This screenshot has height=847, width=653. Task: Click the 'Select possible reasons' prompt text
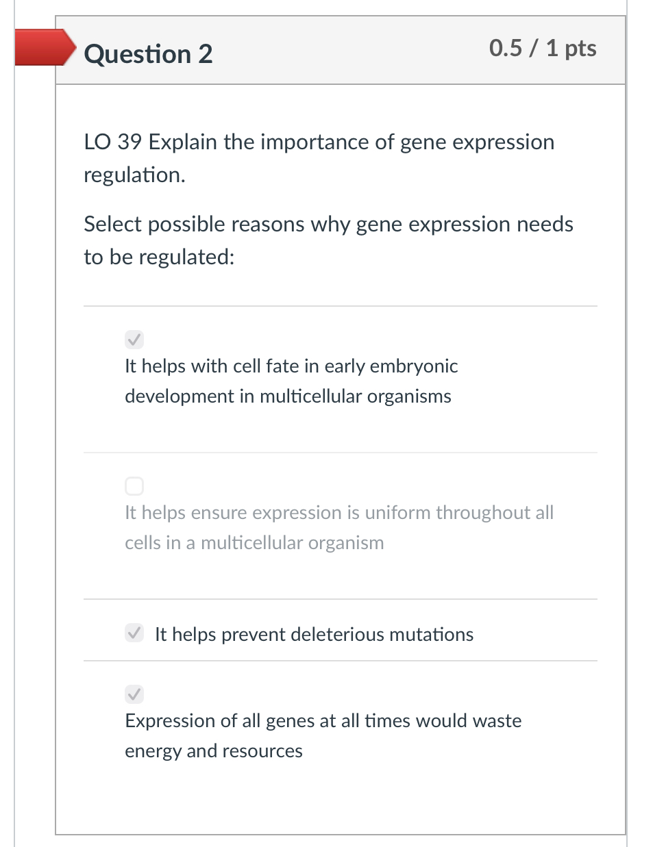328,240
